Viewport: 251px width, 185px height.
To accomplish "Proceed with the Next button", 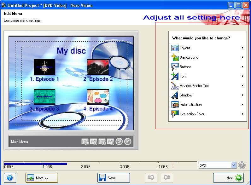I will click(228, 178).
